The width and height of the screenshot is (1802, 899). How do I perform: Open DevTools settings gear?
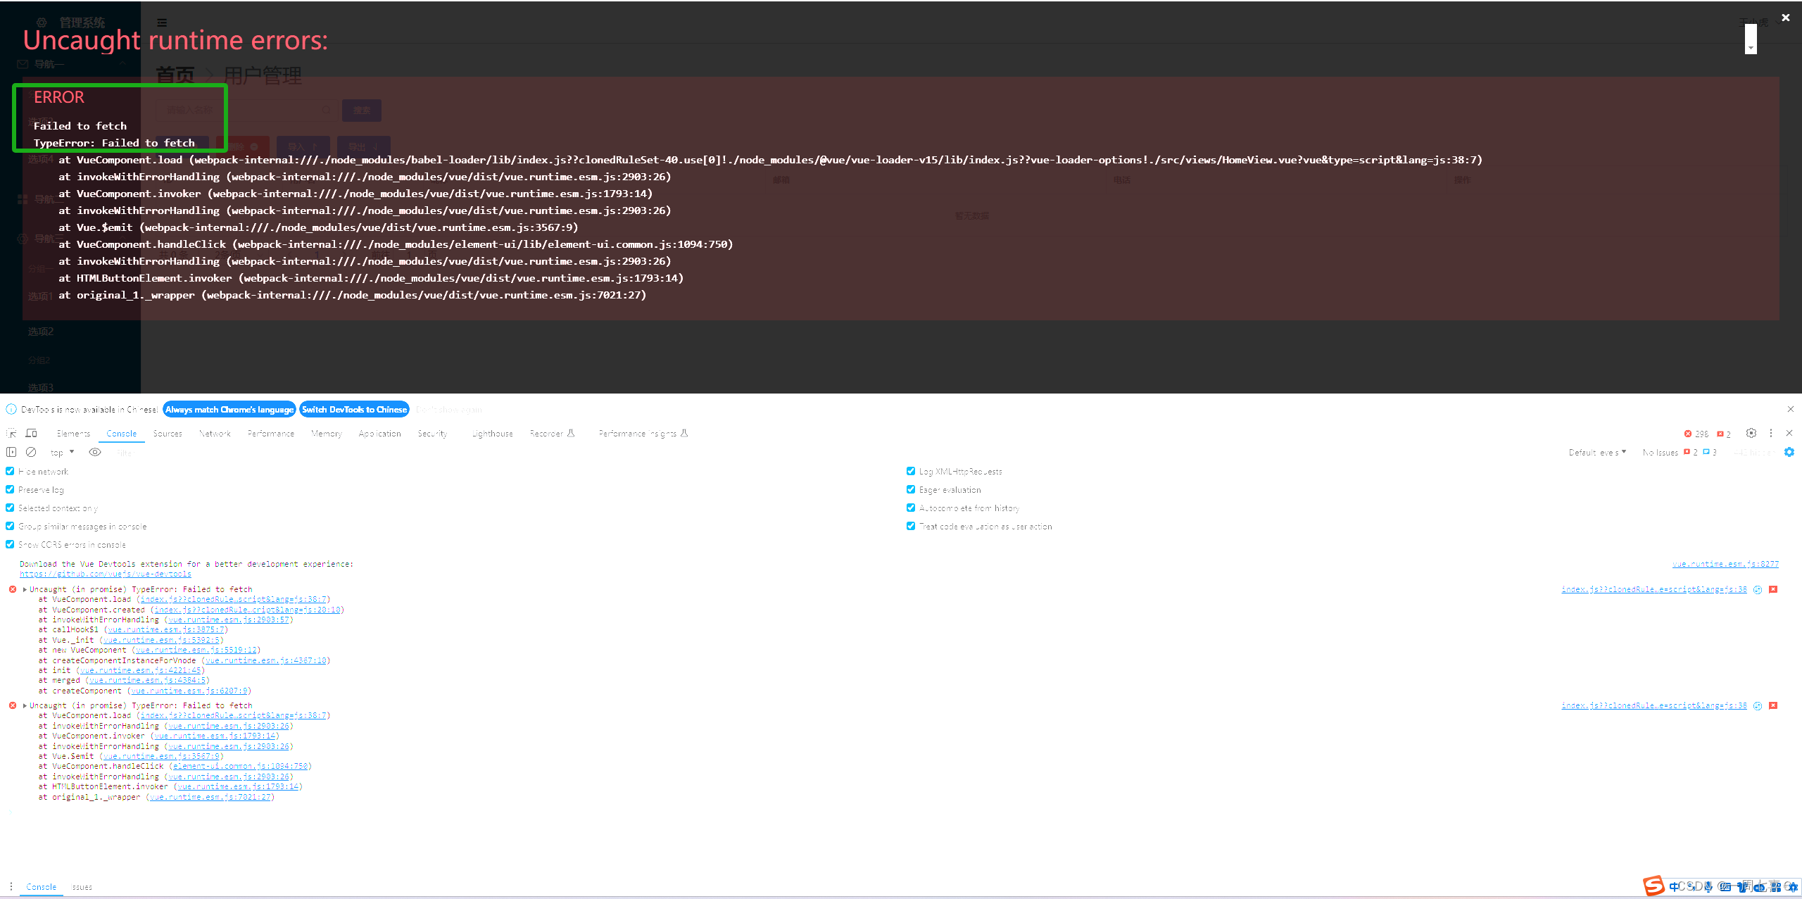point(1751,433)
